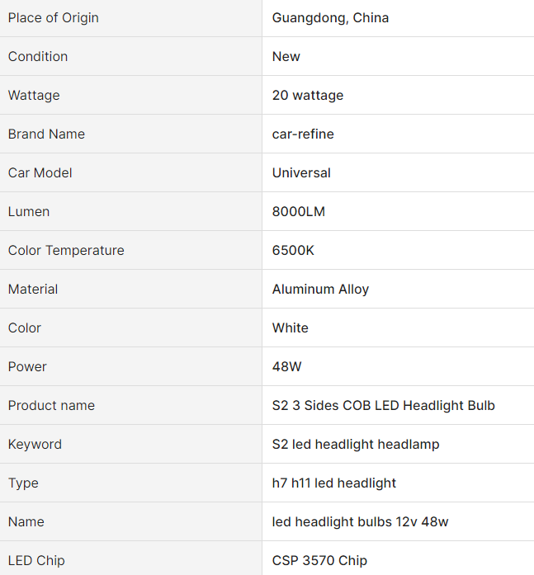
Task: Click the "CSP 3570 Chip" value
Action: (319, 560)
